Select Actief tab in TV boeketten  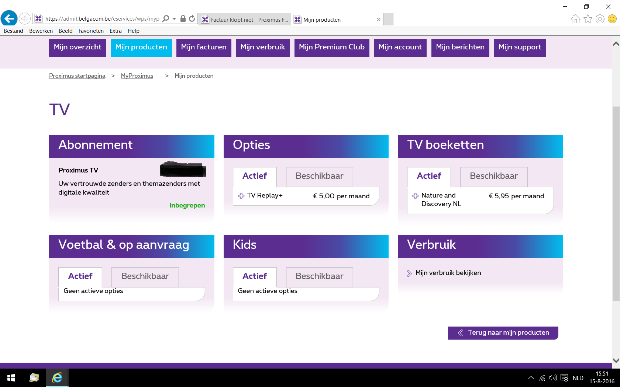pyautogui.click(x=429, y=177)
